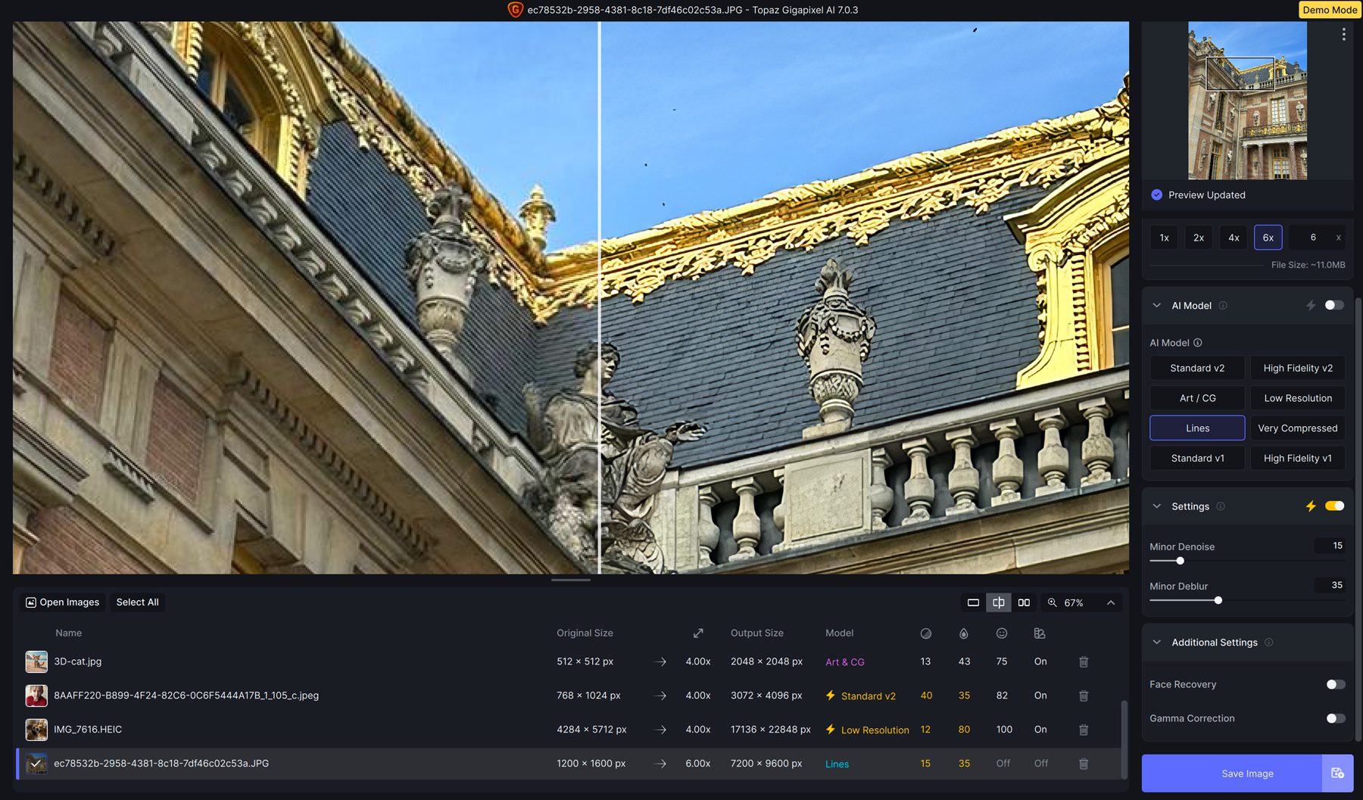Click the Minor Deblur slider handle

(x=1218, y=600)
